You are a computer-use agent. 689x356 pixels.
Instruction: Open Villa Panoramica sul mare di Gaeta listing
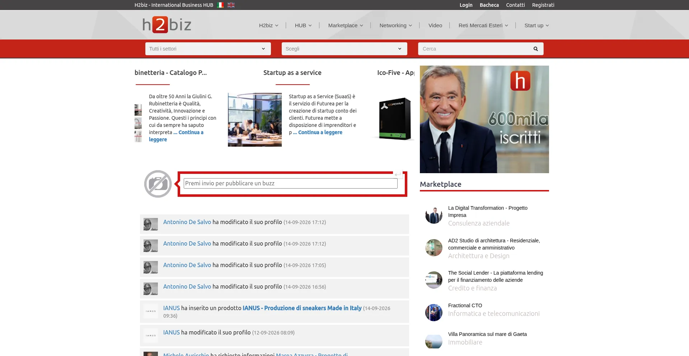[487, 334]
